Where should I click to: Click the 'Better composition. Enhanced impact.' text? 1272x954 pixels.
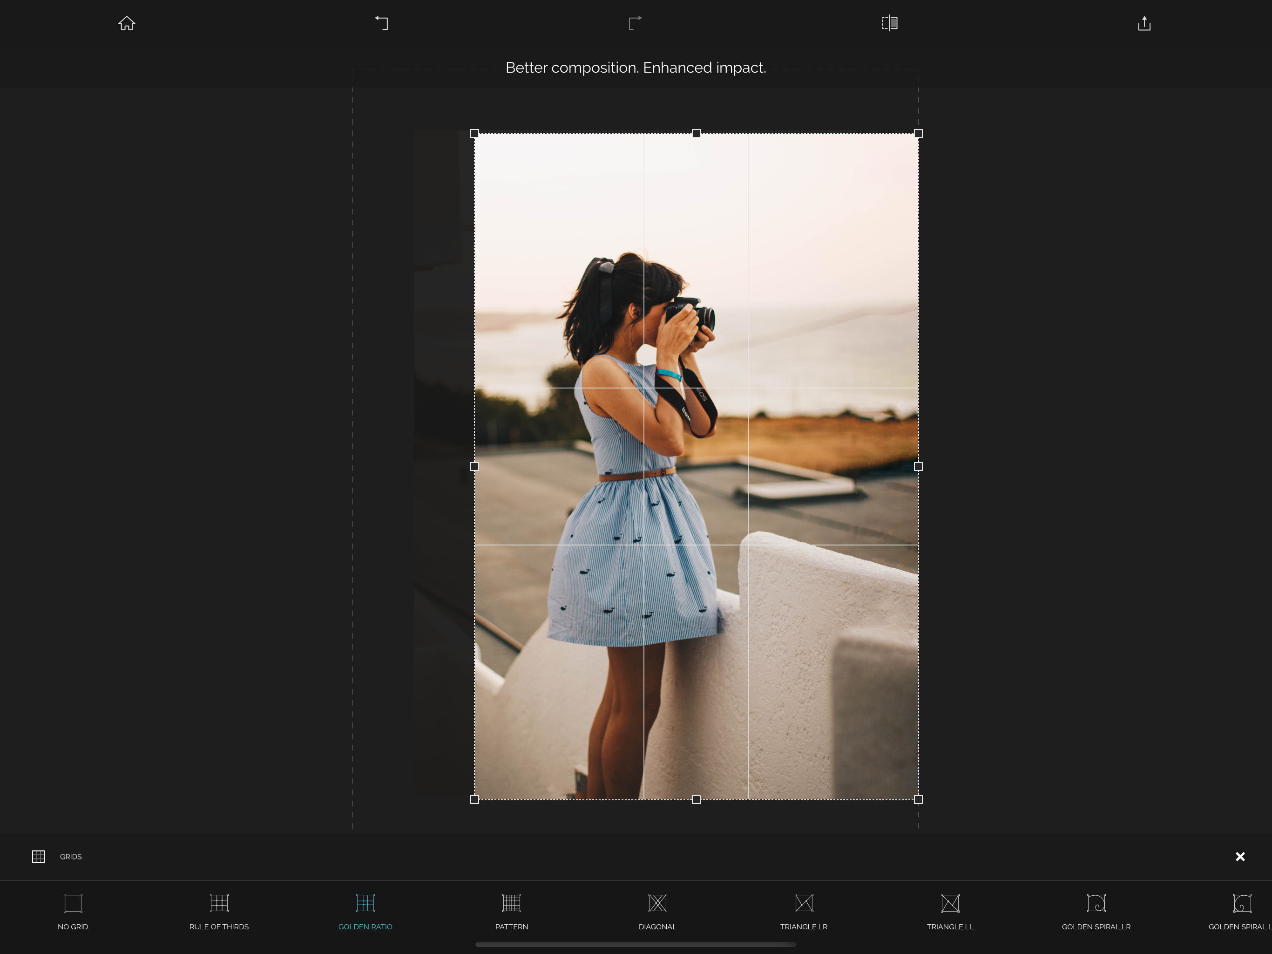(636, 68)
